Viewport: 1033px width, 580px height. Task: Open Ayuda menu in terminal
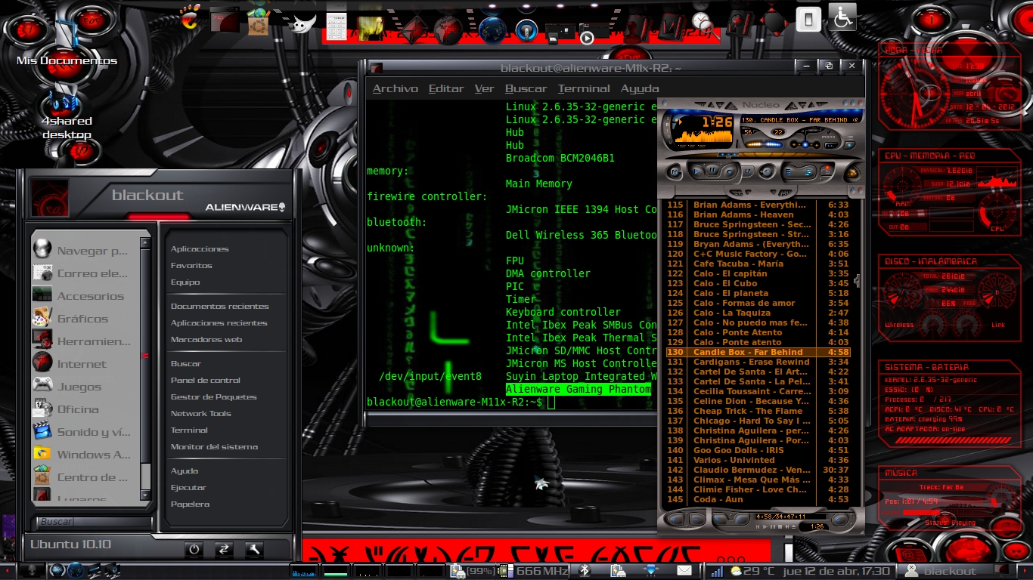pos(640,88)
